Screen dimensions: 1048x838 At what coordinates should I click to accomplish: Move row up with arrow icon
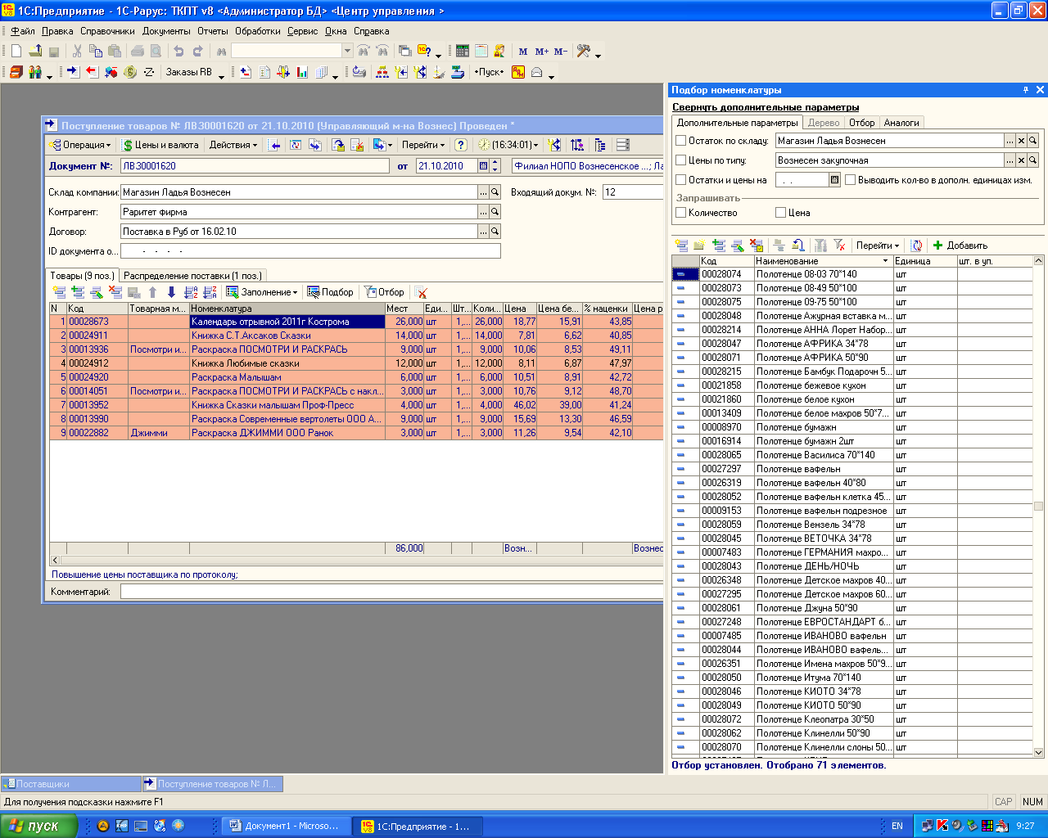click(152, 292)
